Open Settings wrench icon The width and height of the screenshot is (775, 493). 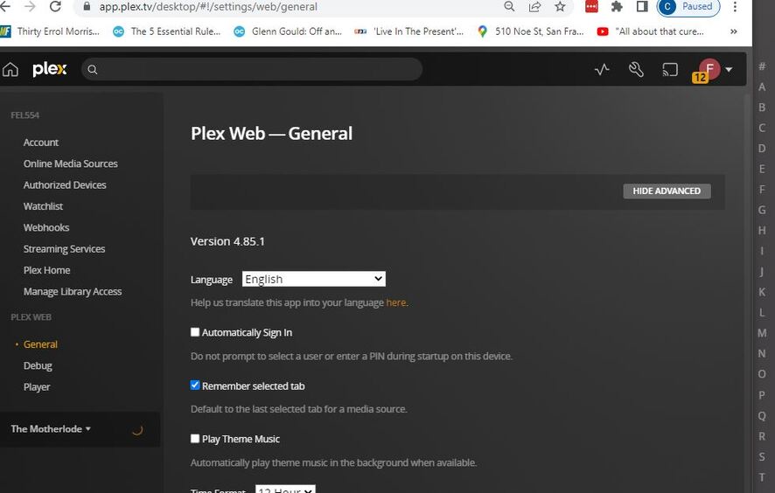636,70
